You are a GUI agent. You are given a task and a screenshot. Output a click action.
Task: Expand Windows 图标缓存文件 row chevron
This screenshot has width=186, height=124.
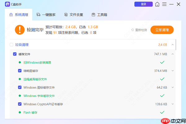173,87
